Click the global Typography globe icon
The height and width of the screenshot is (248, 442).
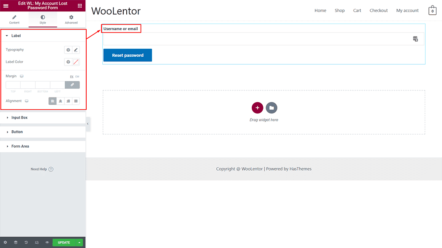(x=68, y=50)
